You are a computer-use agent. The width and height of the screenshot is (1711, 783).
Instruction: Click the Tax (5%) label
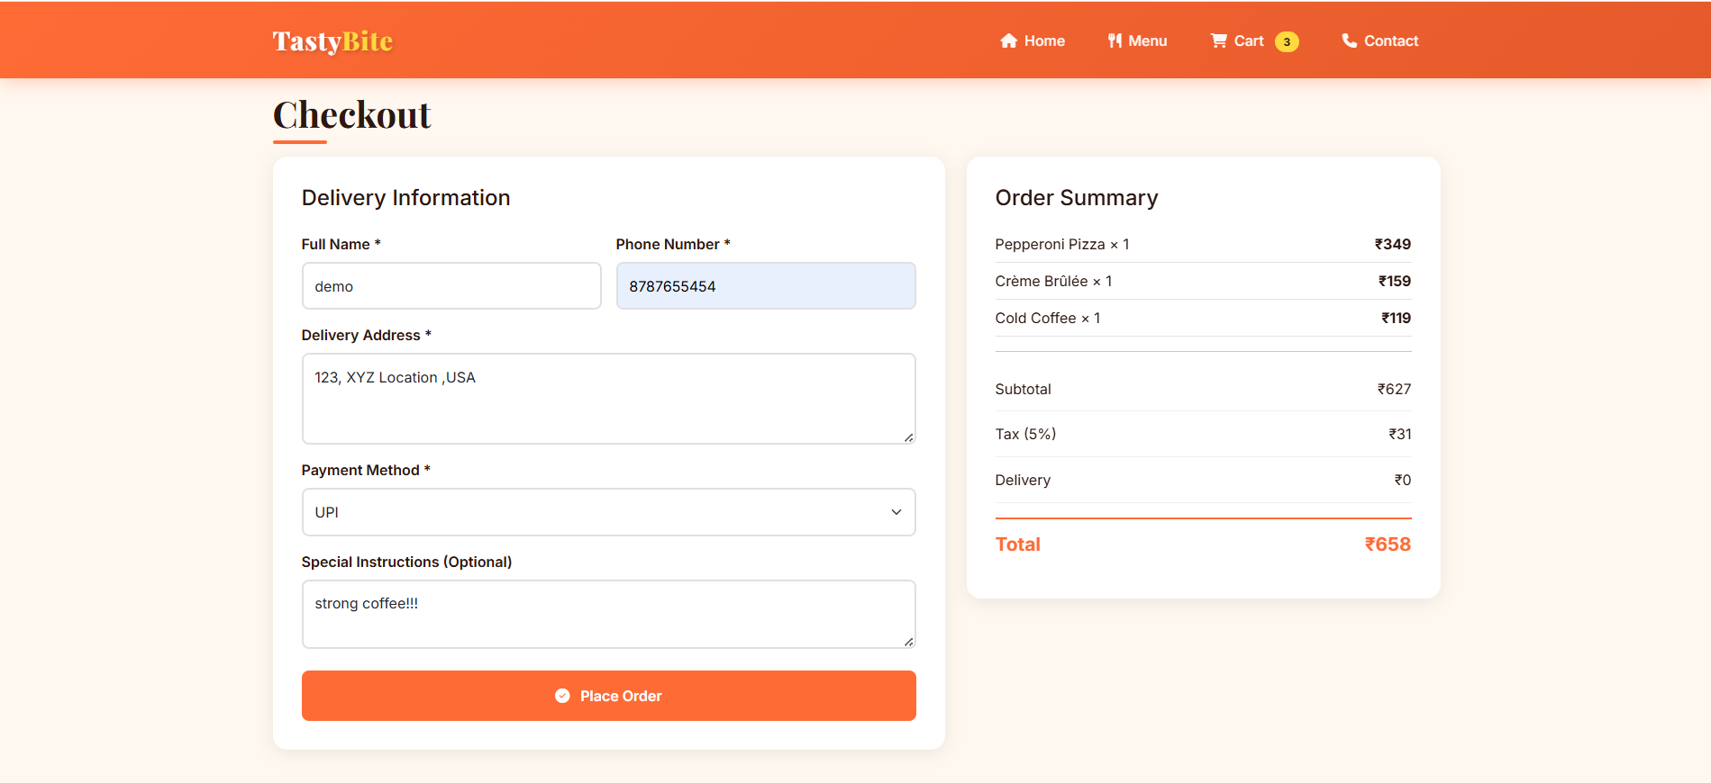[x=1025, y=434]
